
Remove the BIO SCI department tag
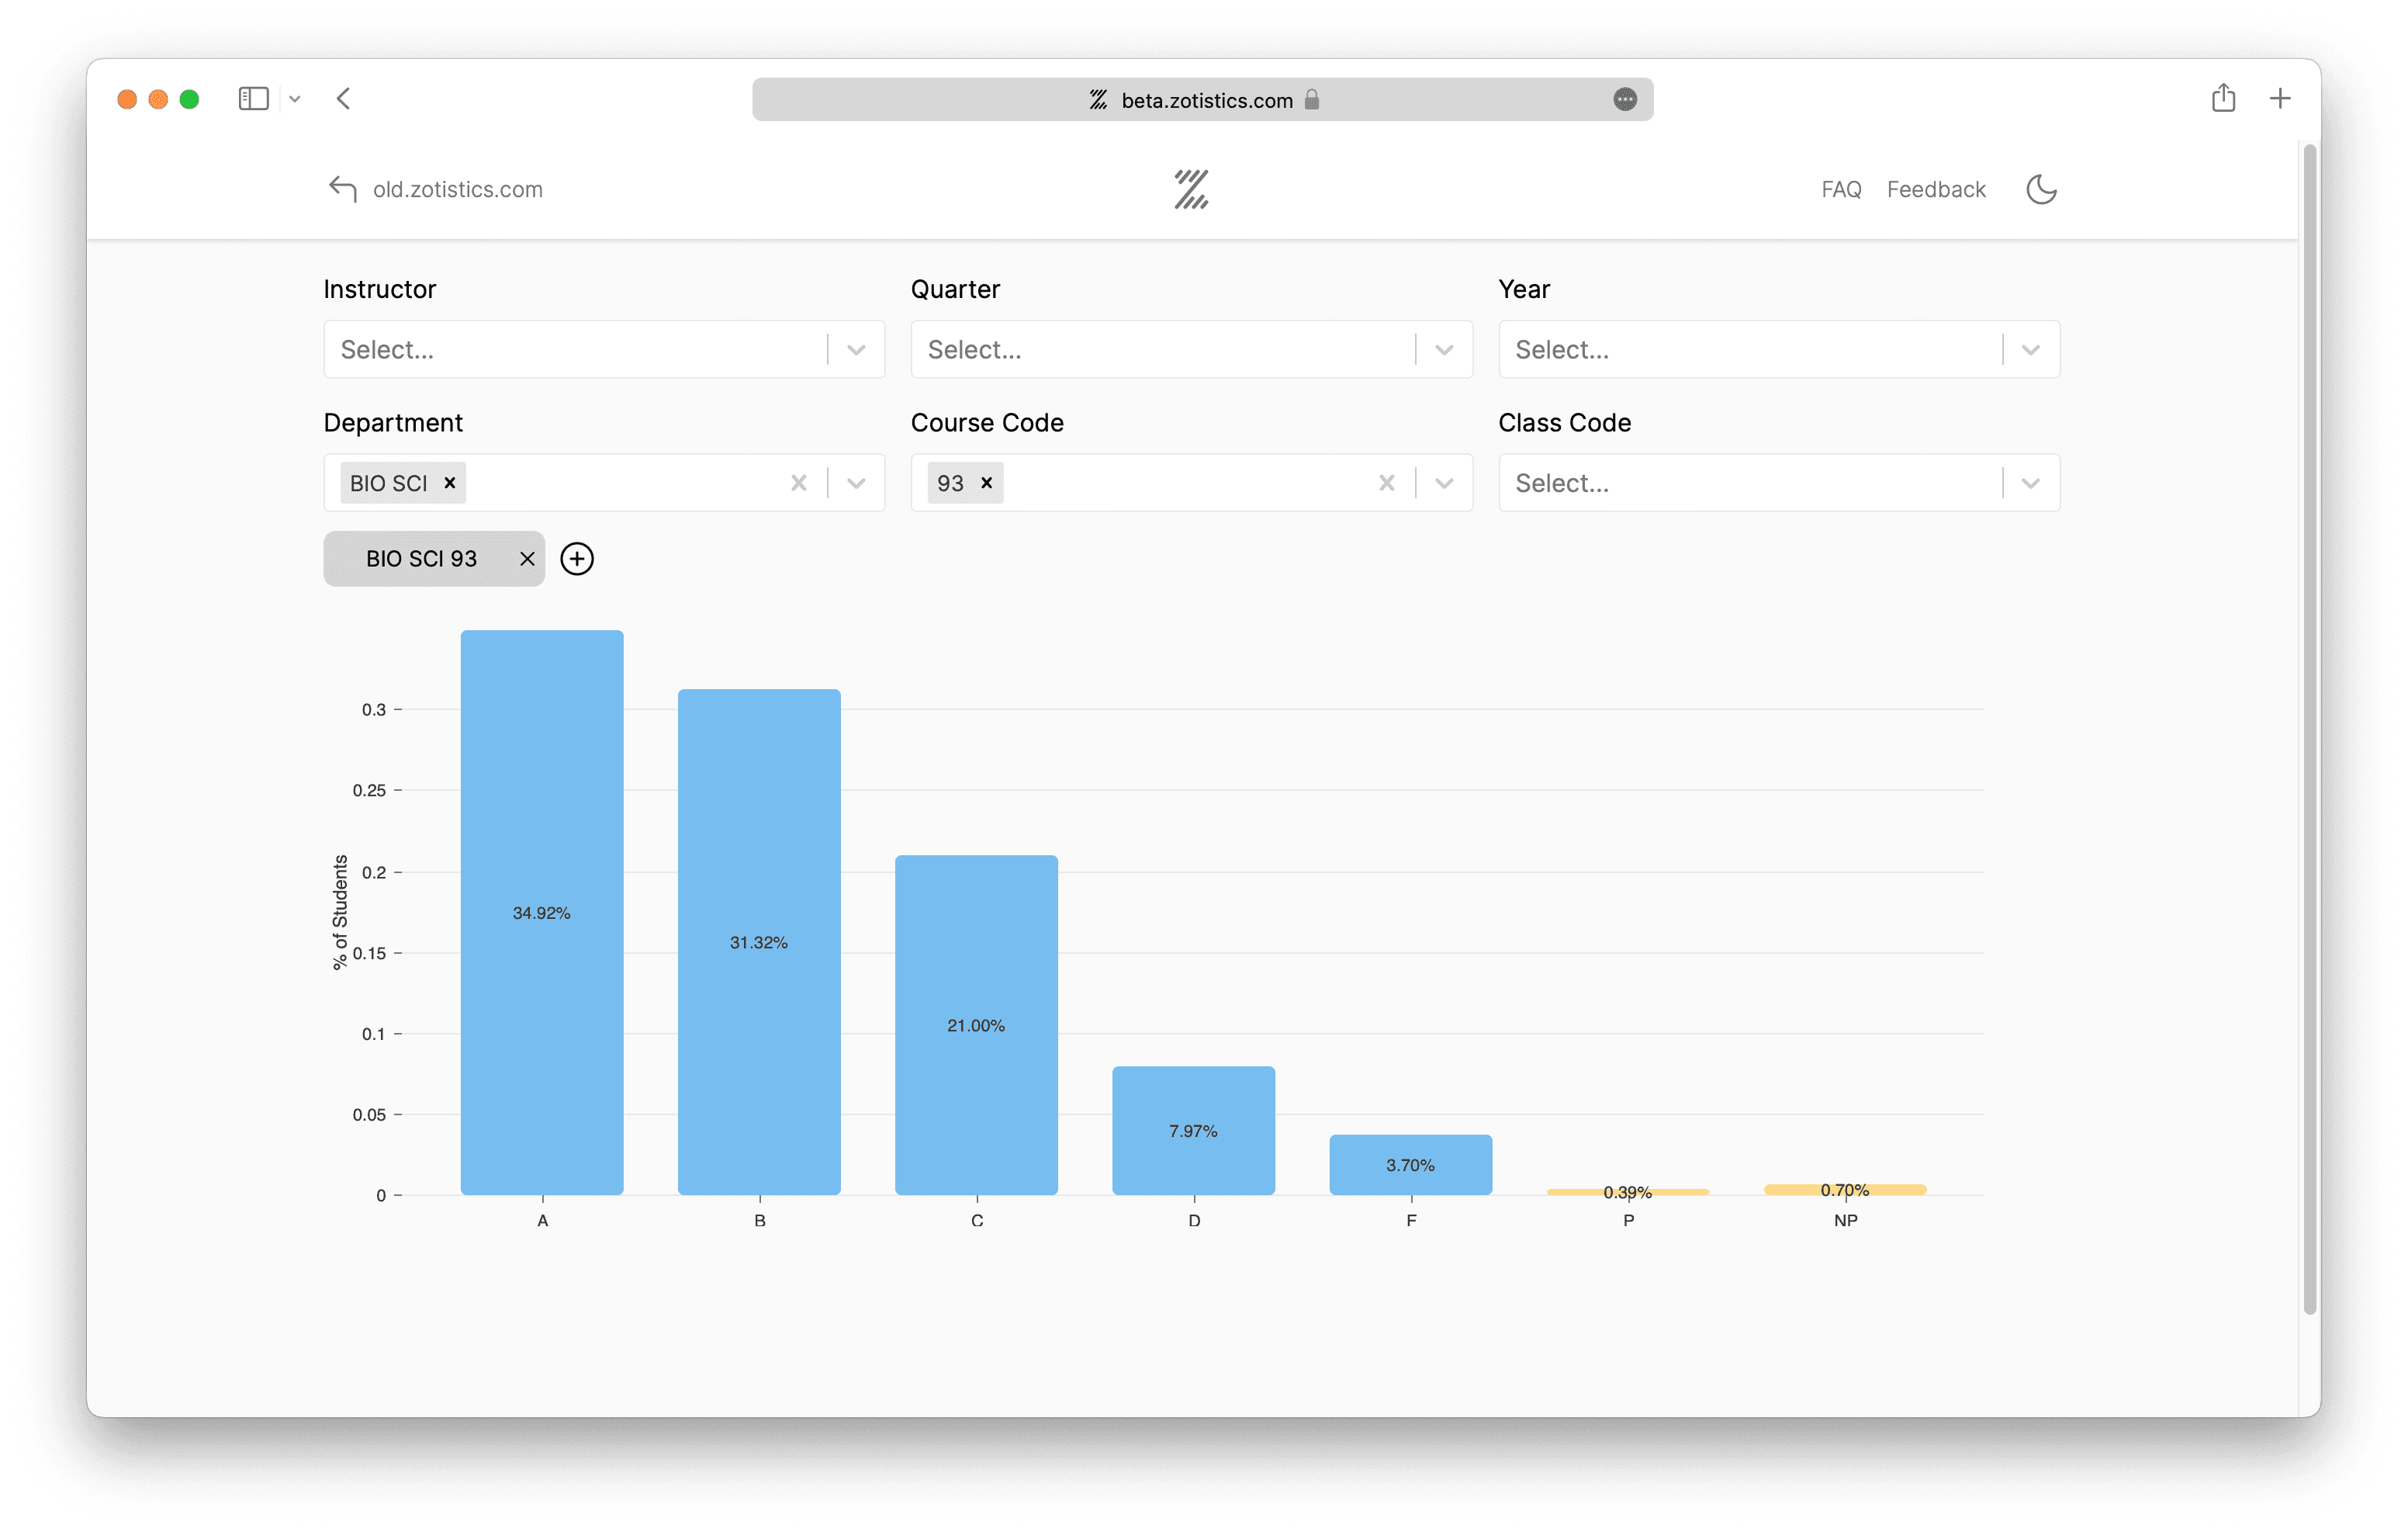(x=449, y=482)
